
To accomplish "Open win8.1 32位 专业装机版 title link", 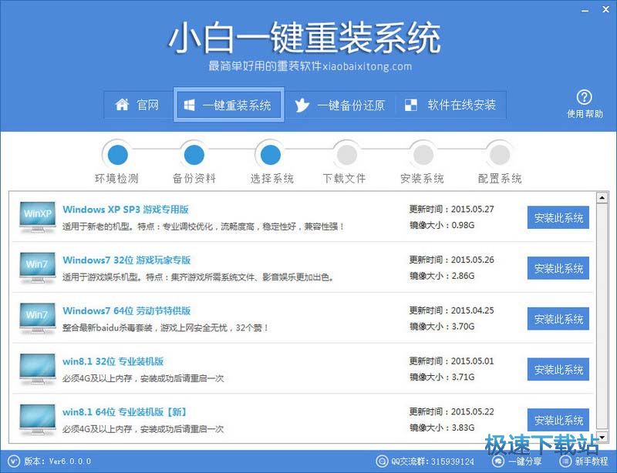I will click(113, 361).
